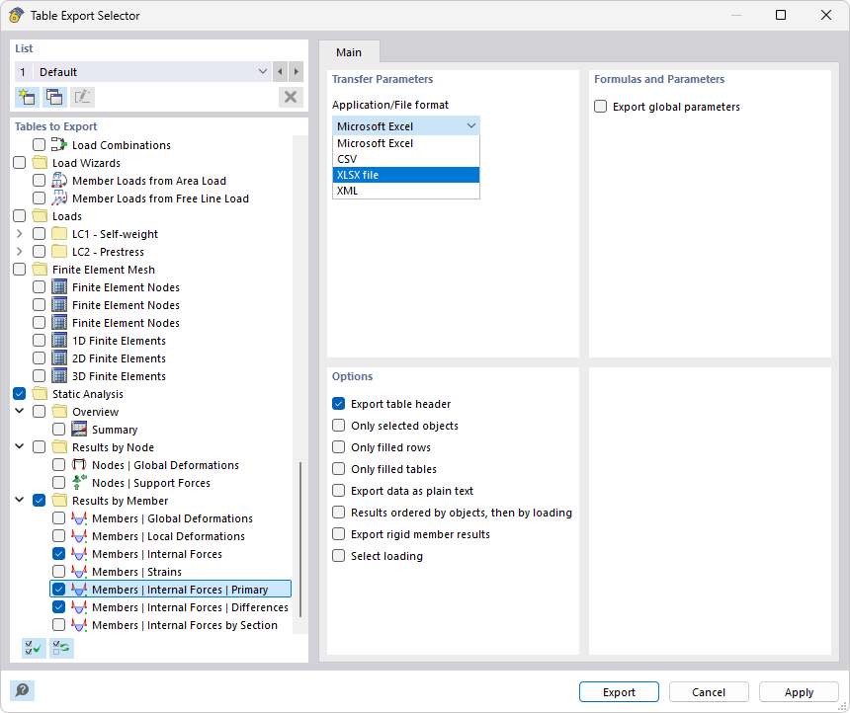The image size is (850, 713).
Task: Click the Members | Strains chart icon
Action: pyautogui.click(x=78, y=571)
